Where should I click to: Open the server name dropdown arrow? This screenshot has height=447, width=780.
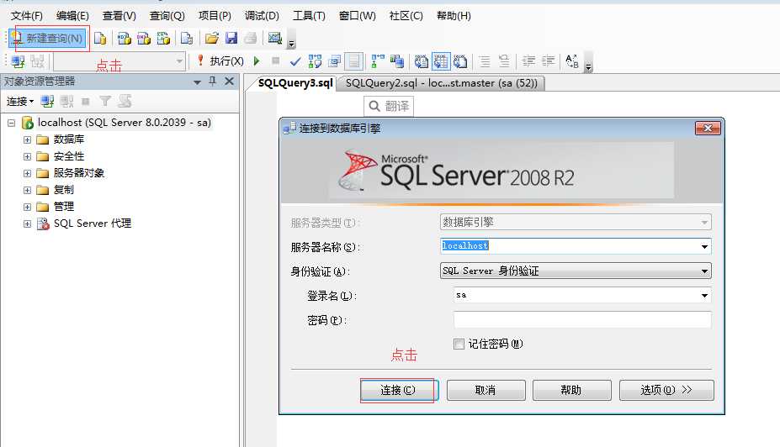pos(704,246)
